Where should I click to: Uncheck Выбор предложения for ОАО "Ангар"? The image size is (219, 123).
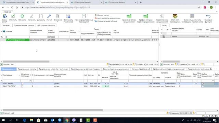[x=203, y=84]
